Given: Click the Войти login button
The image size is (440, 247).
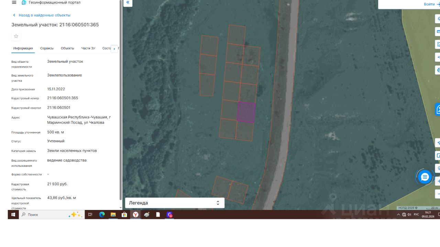Looking at the screenshot, I should click(x=431, y=4).
